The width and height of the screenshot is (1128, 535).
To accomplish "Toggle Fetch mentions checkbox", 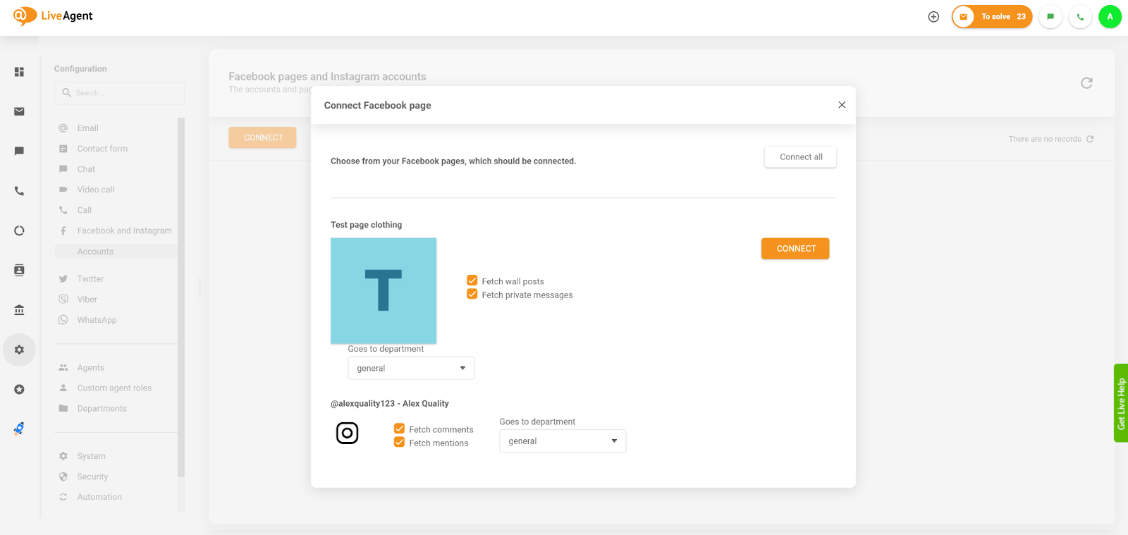I will click(399, 443).
